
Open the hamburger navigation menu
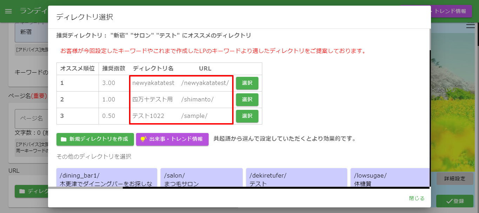(8, 11)
